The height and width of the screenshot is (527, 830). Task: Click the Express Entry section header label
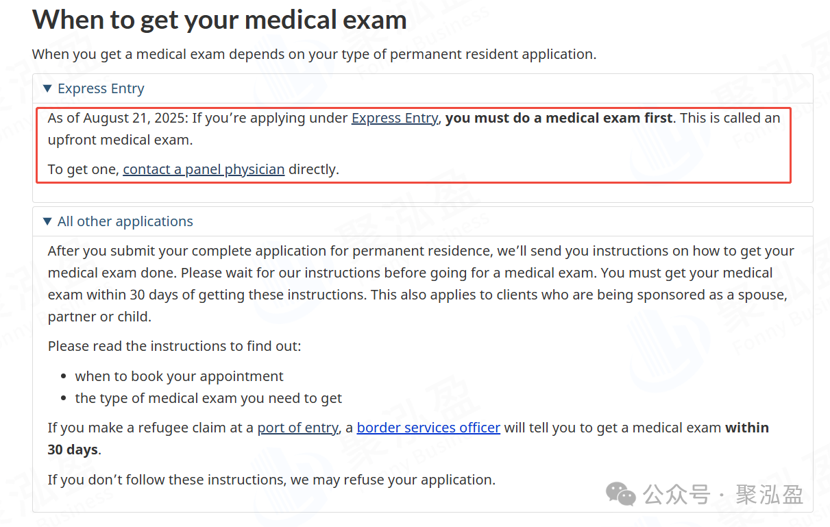tap(101, 88)
